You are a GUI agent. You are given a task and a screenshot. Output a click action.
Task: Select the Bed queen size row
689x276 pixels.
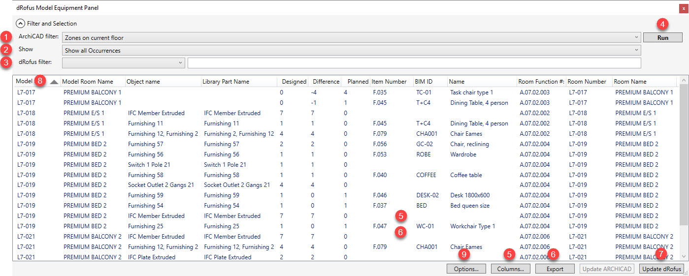[x=469, y=206]
